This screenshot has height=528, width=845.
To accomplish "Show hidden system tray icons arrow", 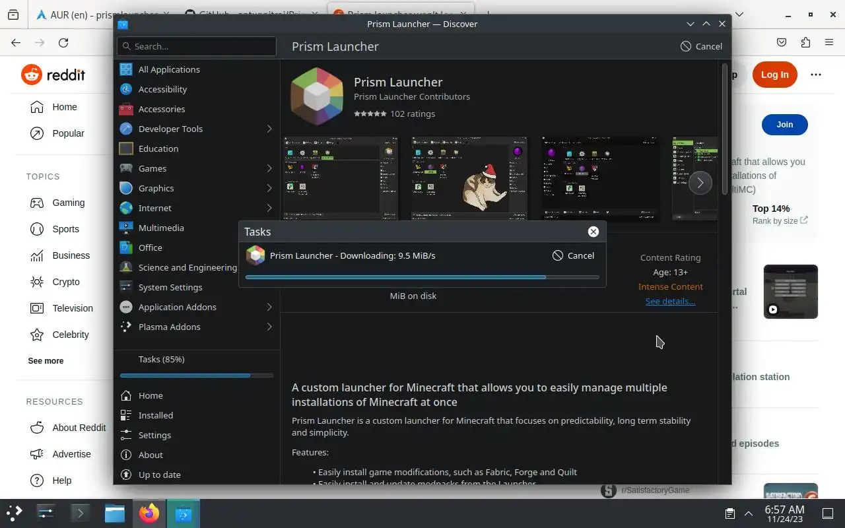I will (749, 513).
